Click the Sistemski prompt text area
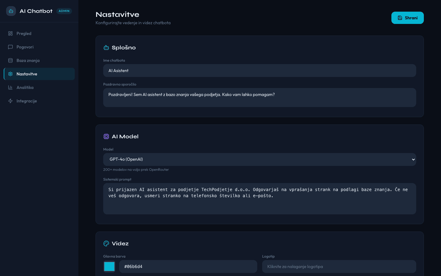The height and width of the screenshot is (276, 441). (x=259, y=199)
